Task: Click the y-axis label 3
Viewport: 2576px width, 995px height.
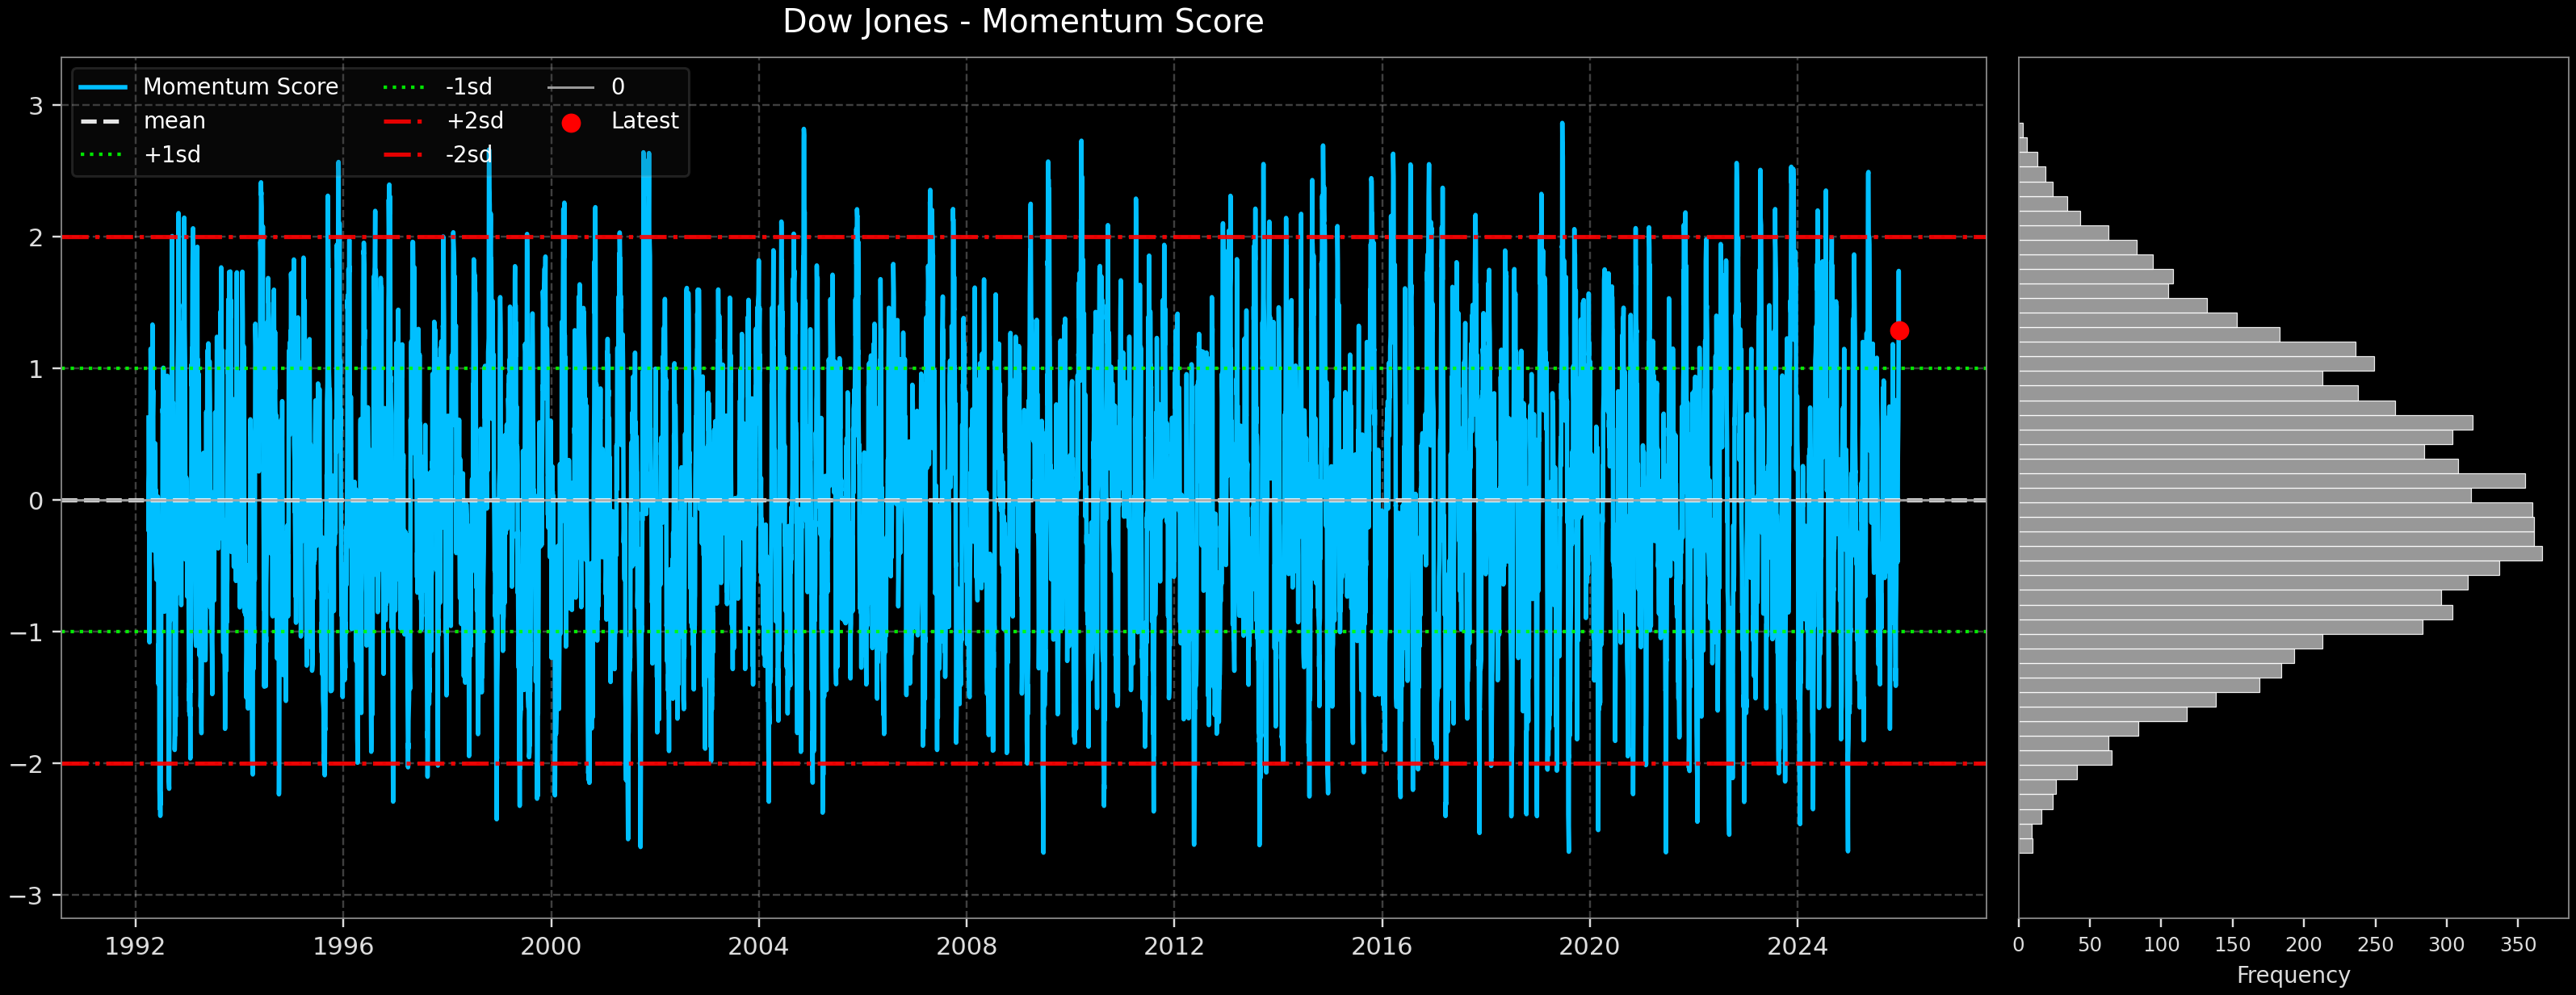Action: [36, 106]
